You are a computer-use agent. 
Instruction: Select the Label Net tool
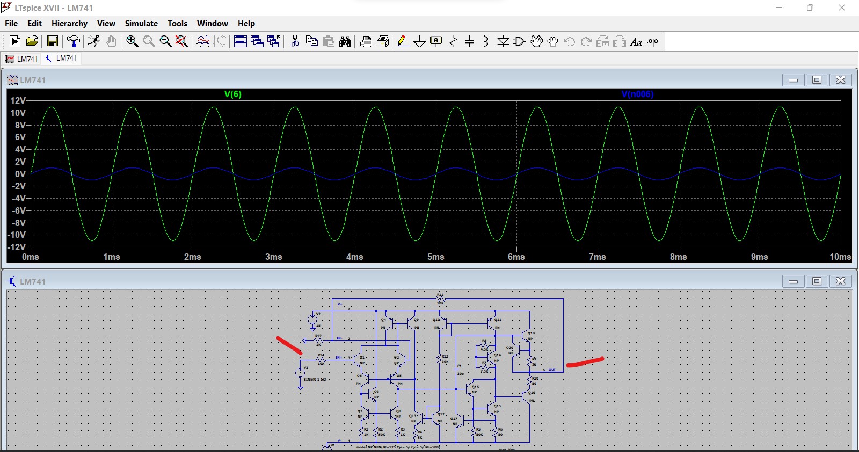coord(436,41)
